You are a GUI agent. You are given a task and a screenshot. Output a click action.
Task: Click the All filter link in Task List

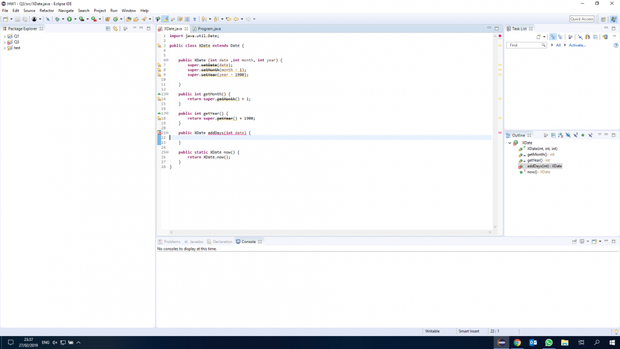pos(558,45)
